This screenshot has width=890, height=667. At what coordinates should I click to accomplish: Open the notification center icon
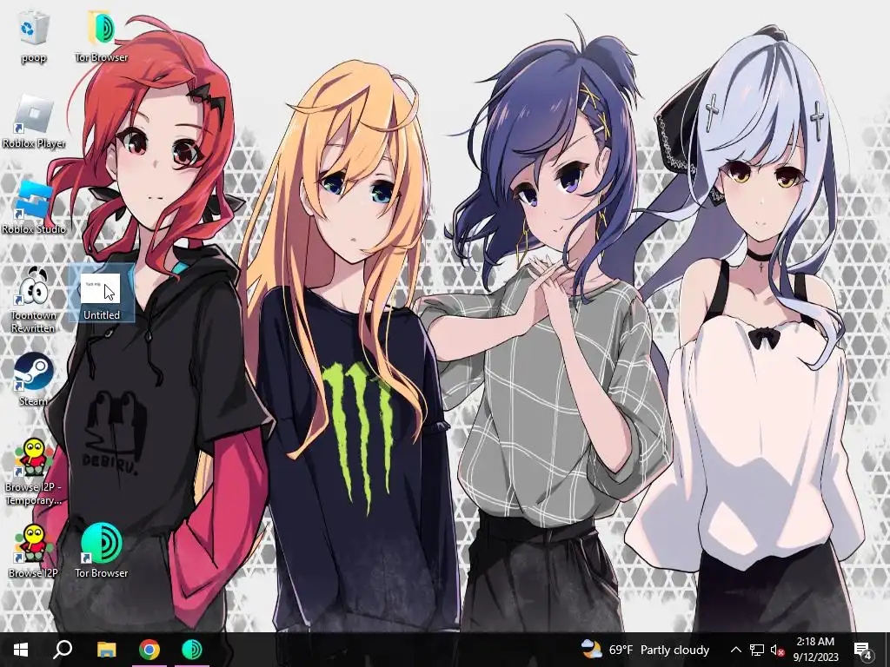[x=862, y=650]
